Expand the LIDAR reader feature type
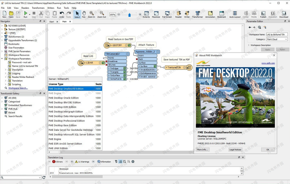The width and height of the screenshot is (290, 184). click(85, 63)
